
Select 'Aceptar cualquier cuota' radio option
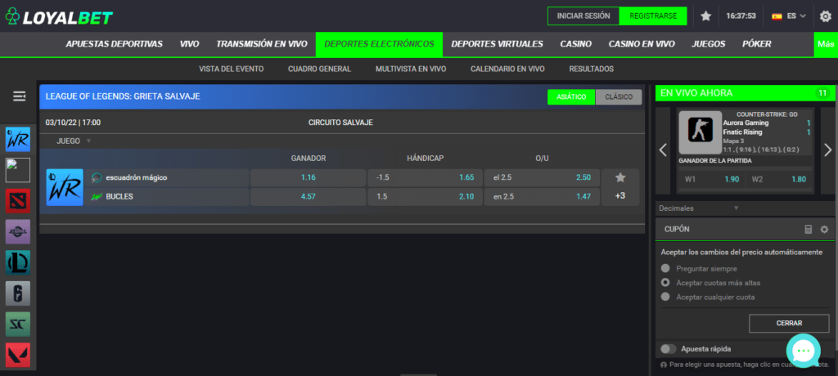tap(666, 297)
